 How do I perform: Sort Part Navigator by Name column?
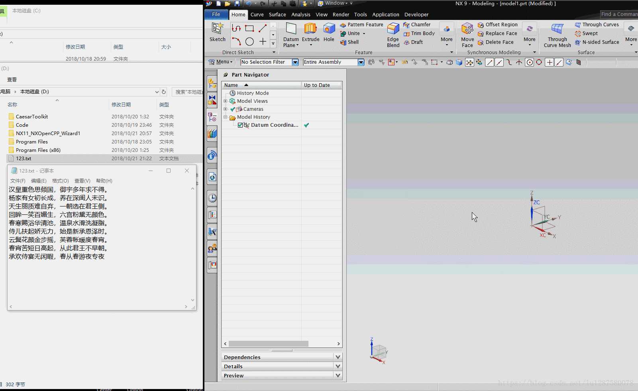click(261, 85)
